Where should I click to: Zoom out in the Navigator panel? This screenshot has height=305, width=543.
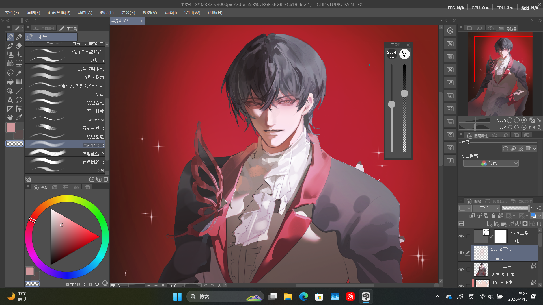pos(510,120)
